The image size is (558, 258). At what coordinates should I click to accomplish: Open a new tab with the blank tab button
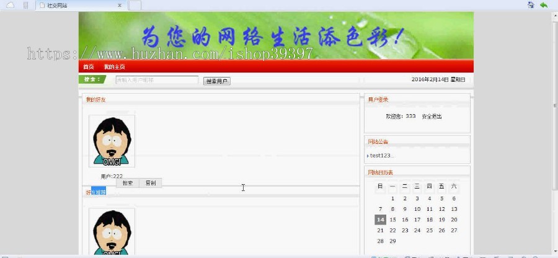[x=135, y=6]
